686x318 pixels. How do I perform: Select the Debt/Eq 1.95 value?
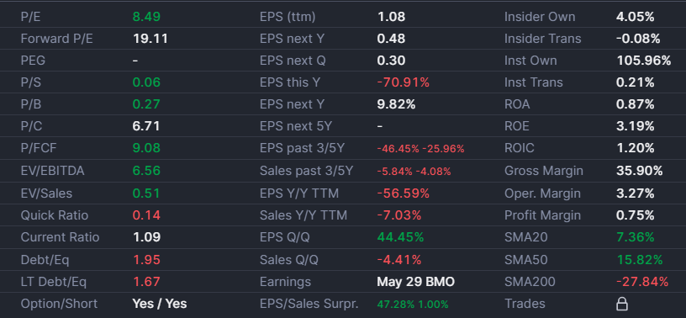pos(146,260)
